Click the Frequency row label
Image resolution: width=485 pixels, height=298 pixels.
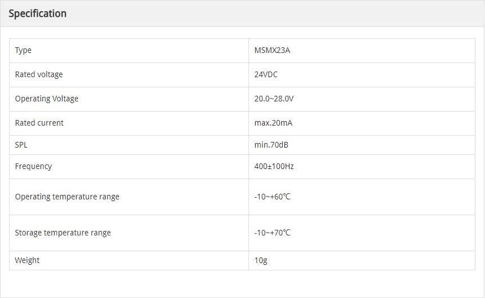click(33, 167)
